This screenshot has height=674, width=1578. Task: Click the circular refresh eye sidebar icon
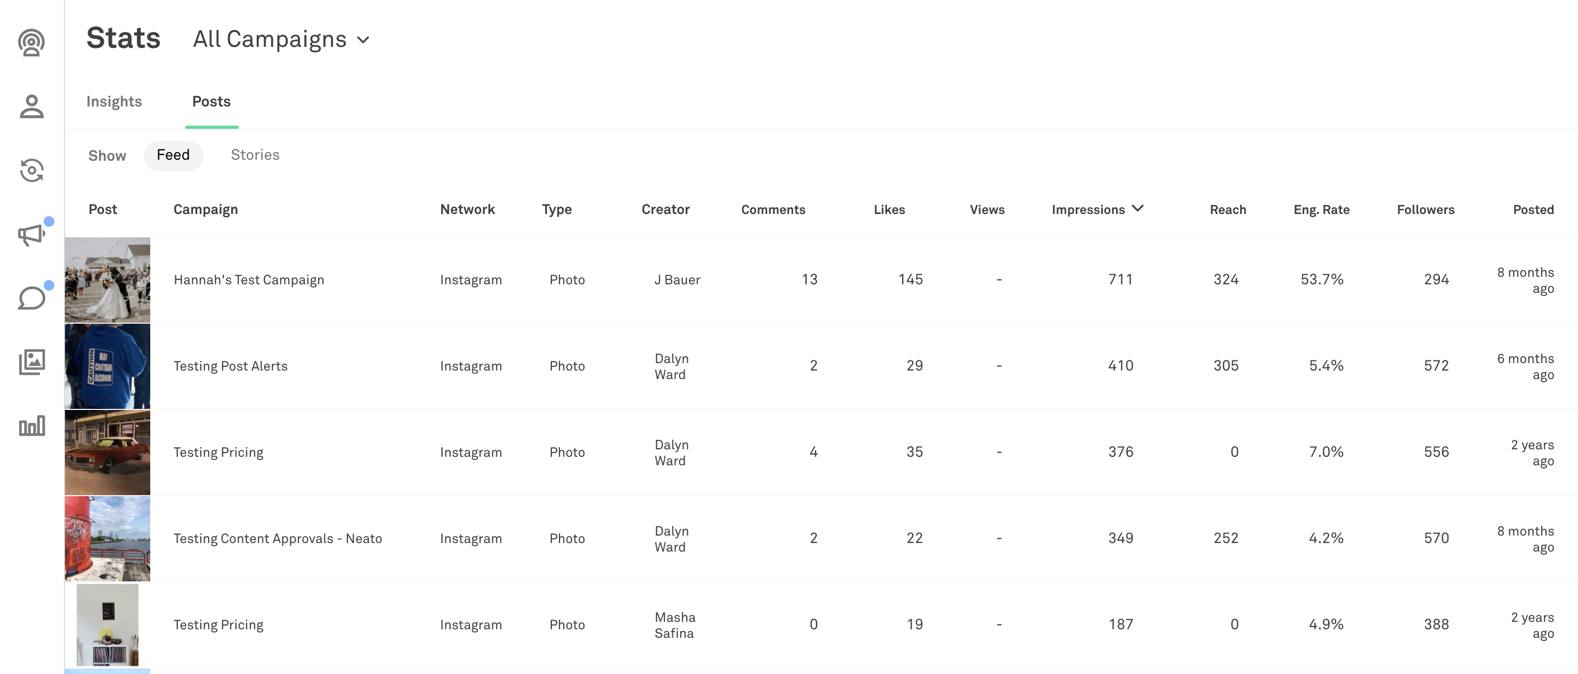point(31,170)
